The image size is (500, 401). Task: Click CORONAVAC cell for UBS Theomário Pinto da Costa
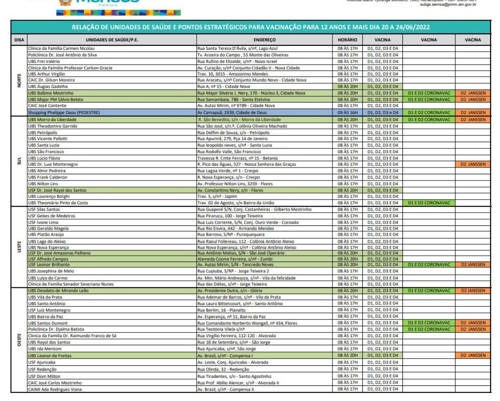429,203
